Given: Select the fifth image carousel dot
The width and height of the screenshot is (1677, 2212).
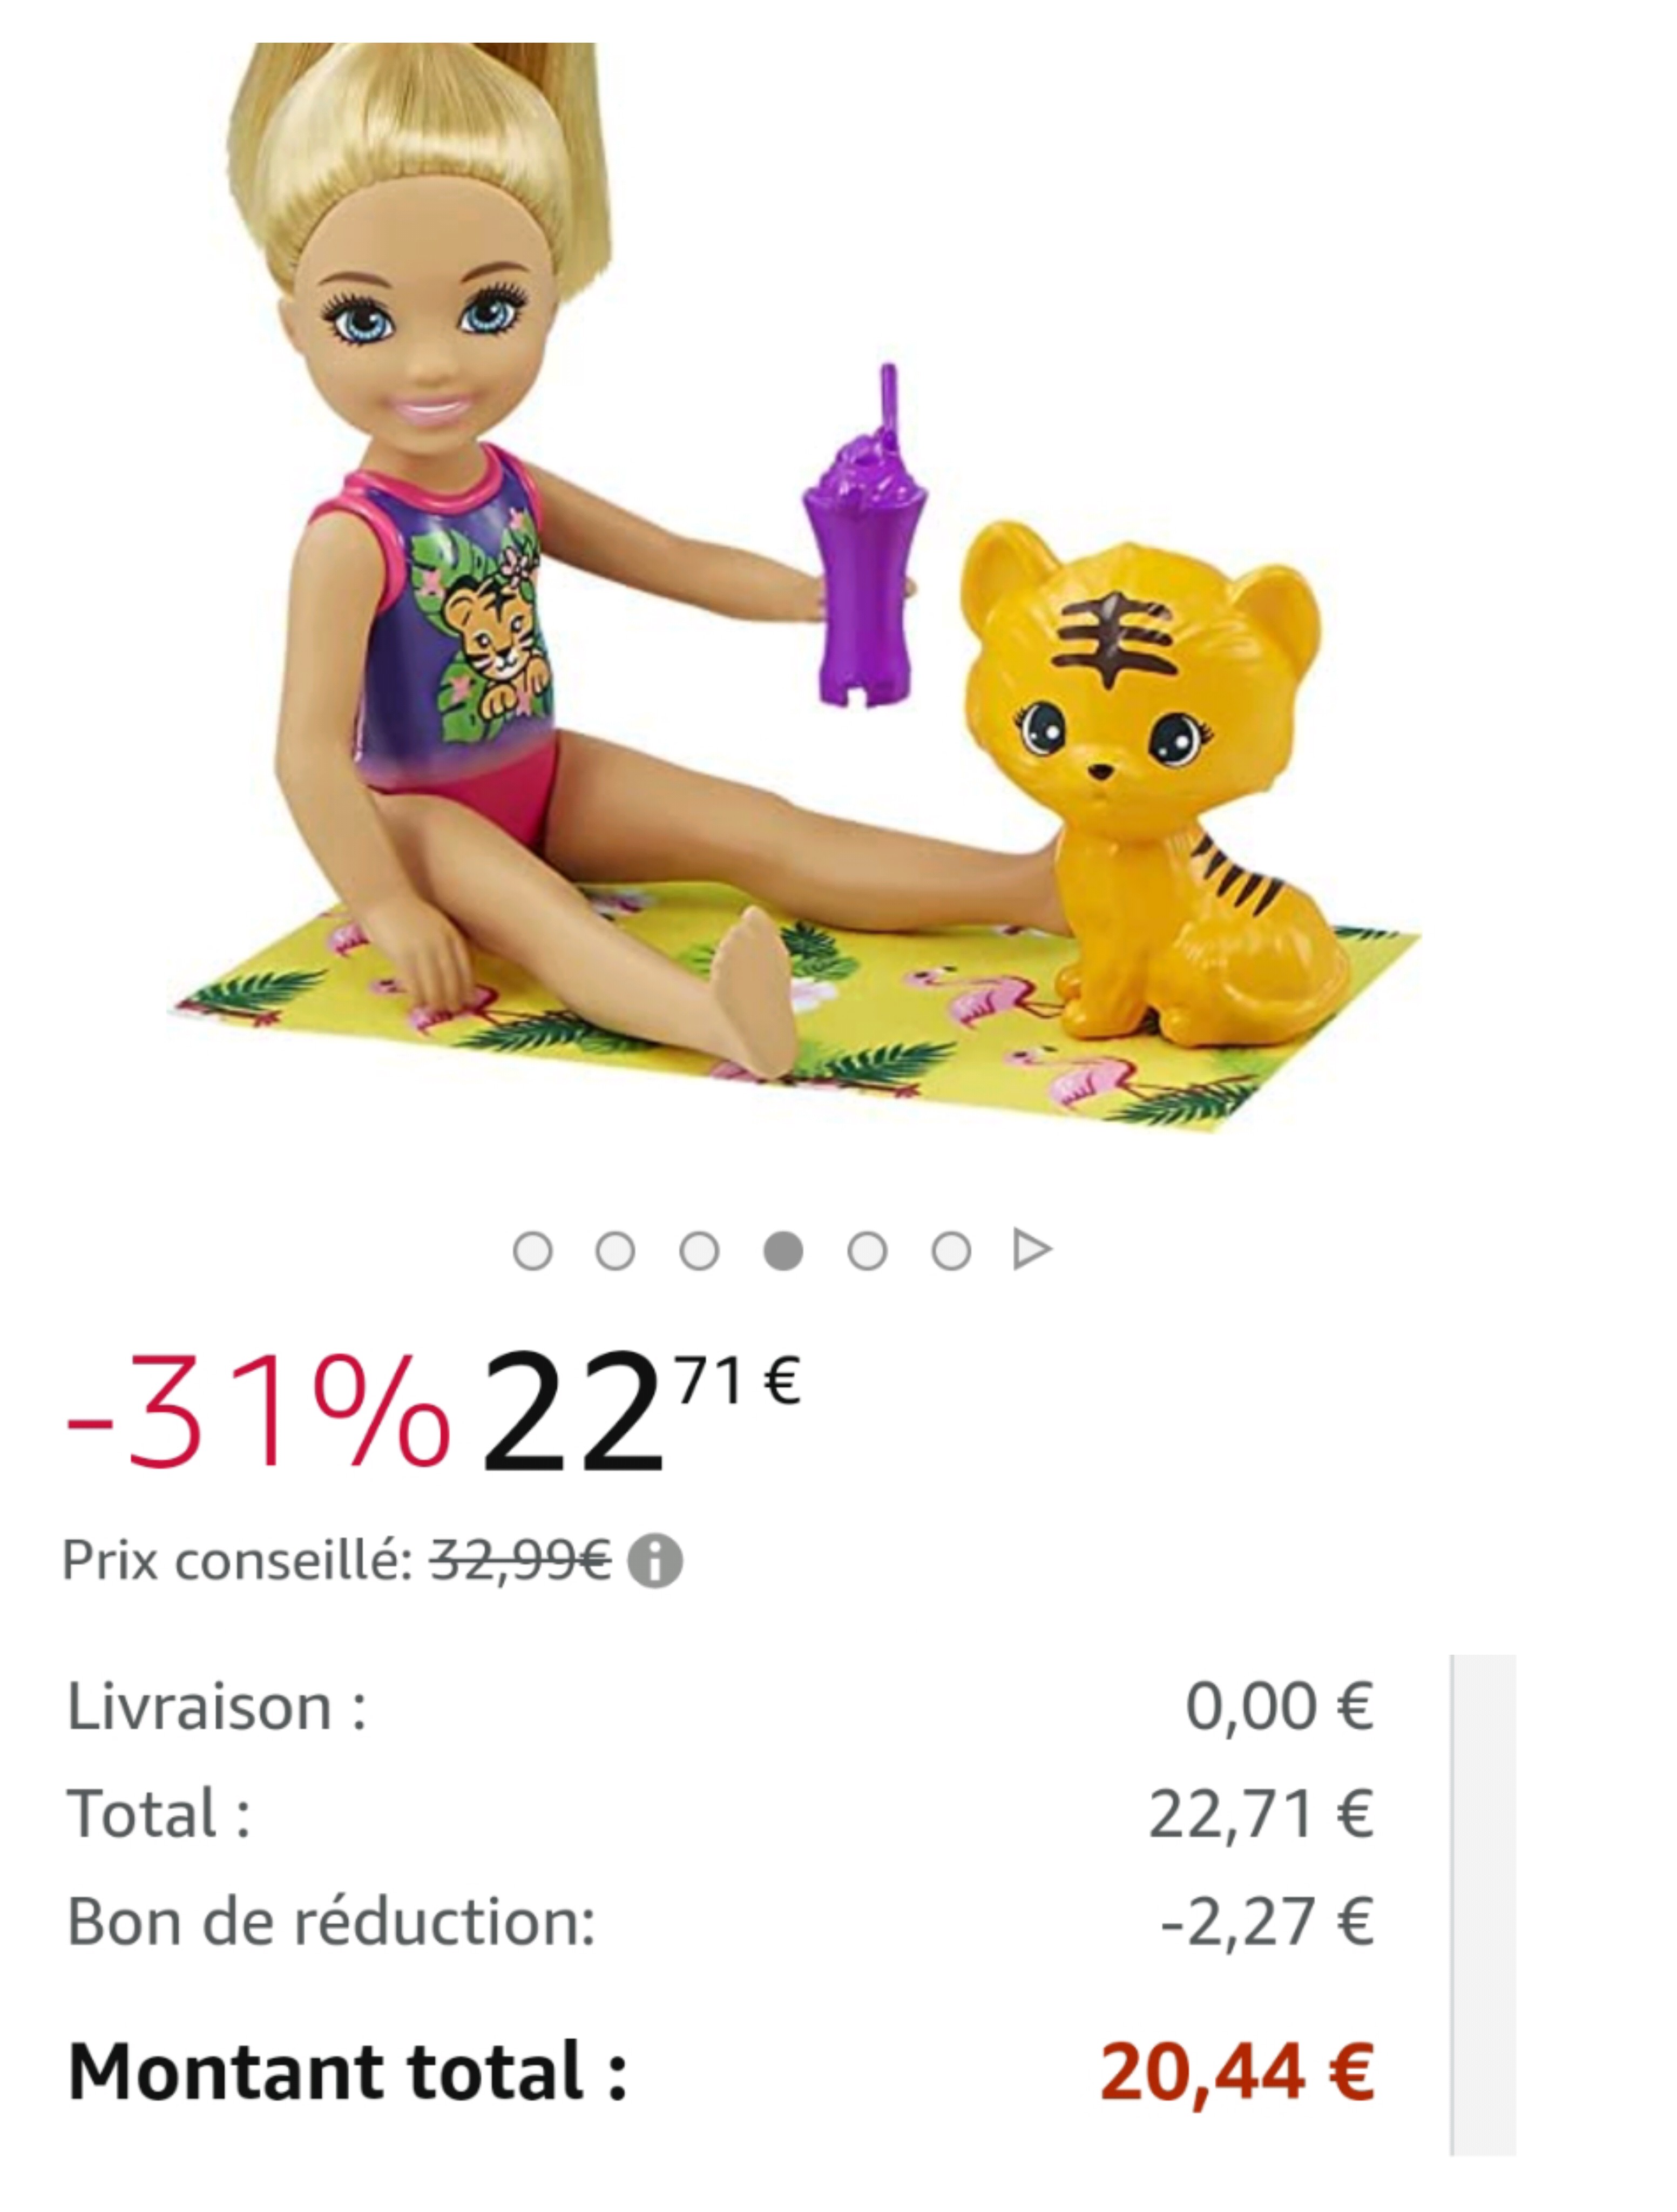Looking at the screenshot, I should point(867,1251).
